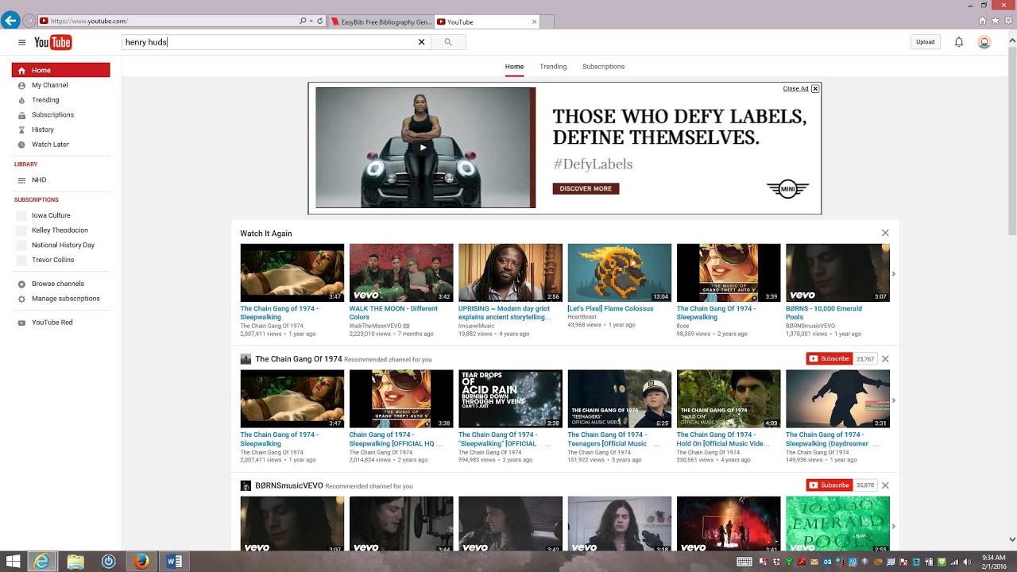
Task: Open the address bar dropdown arrow
Action: (311, 21)
